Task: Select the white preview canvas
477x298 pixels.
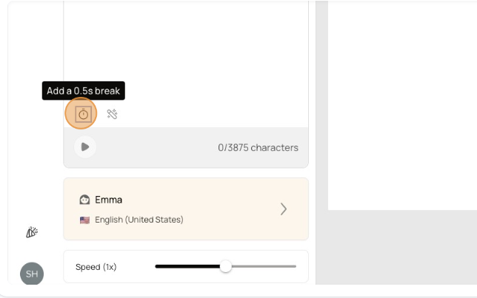Action: coord(402,105)
